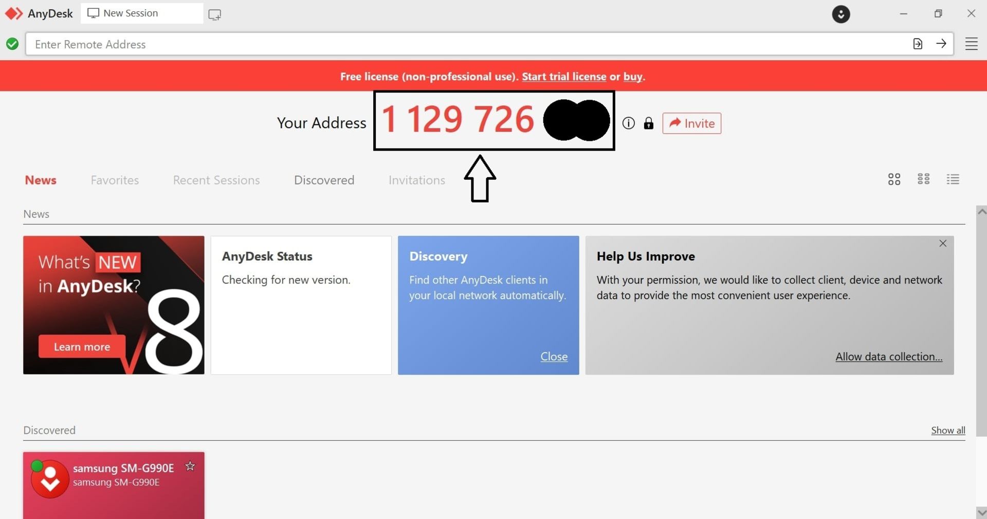The width and height of the screenshot is (987, 519).
Task: Dismiss the Help Us Improve card
Action: click(x=943, y=244)
